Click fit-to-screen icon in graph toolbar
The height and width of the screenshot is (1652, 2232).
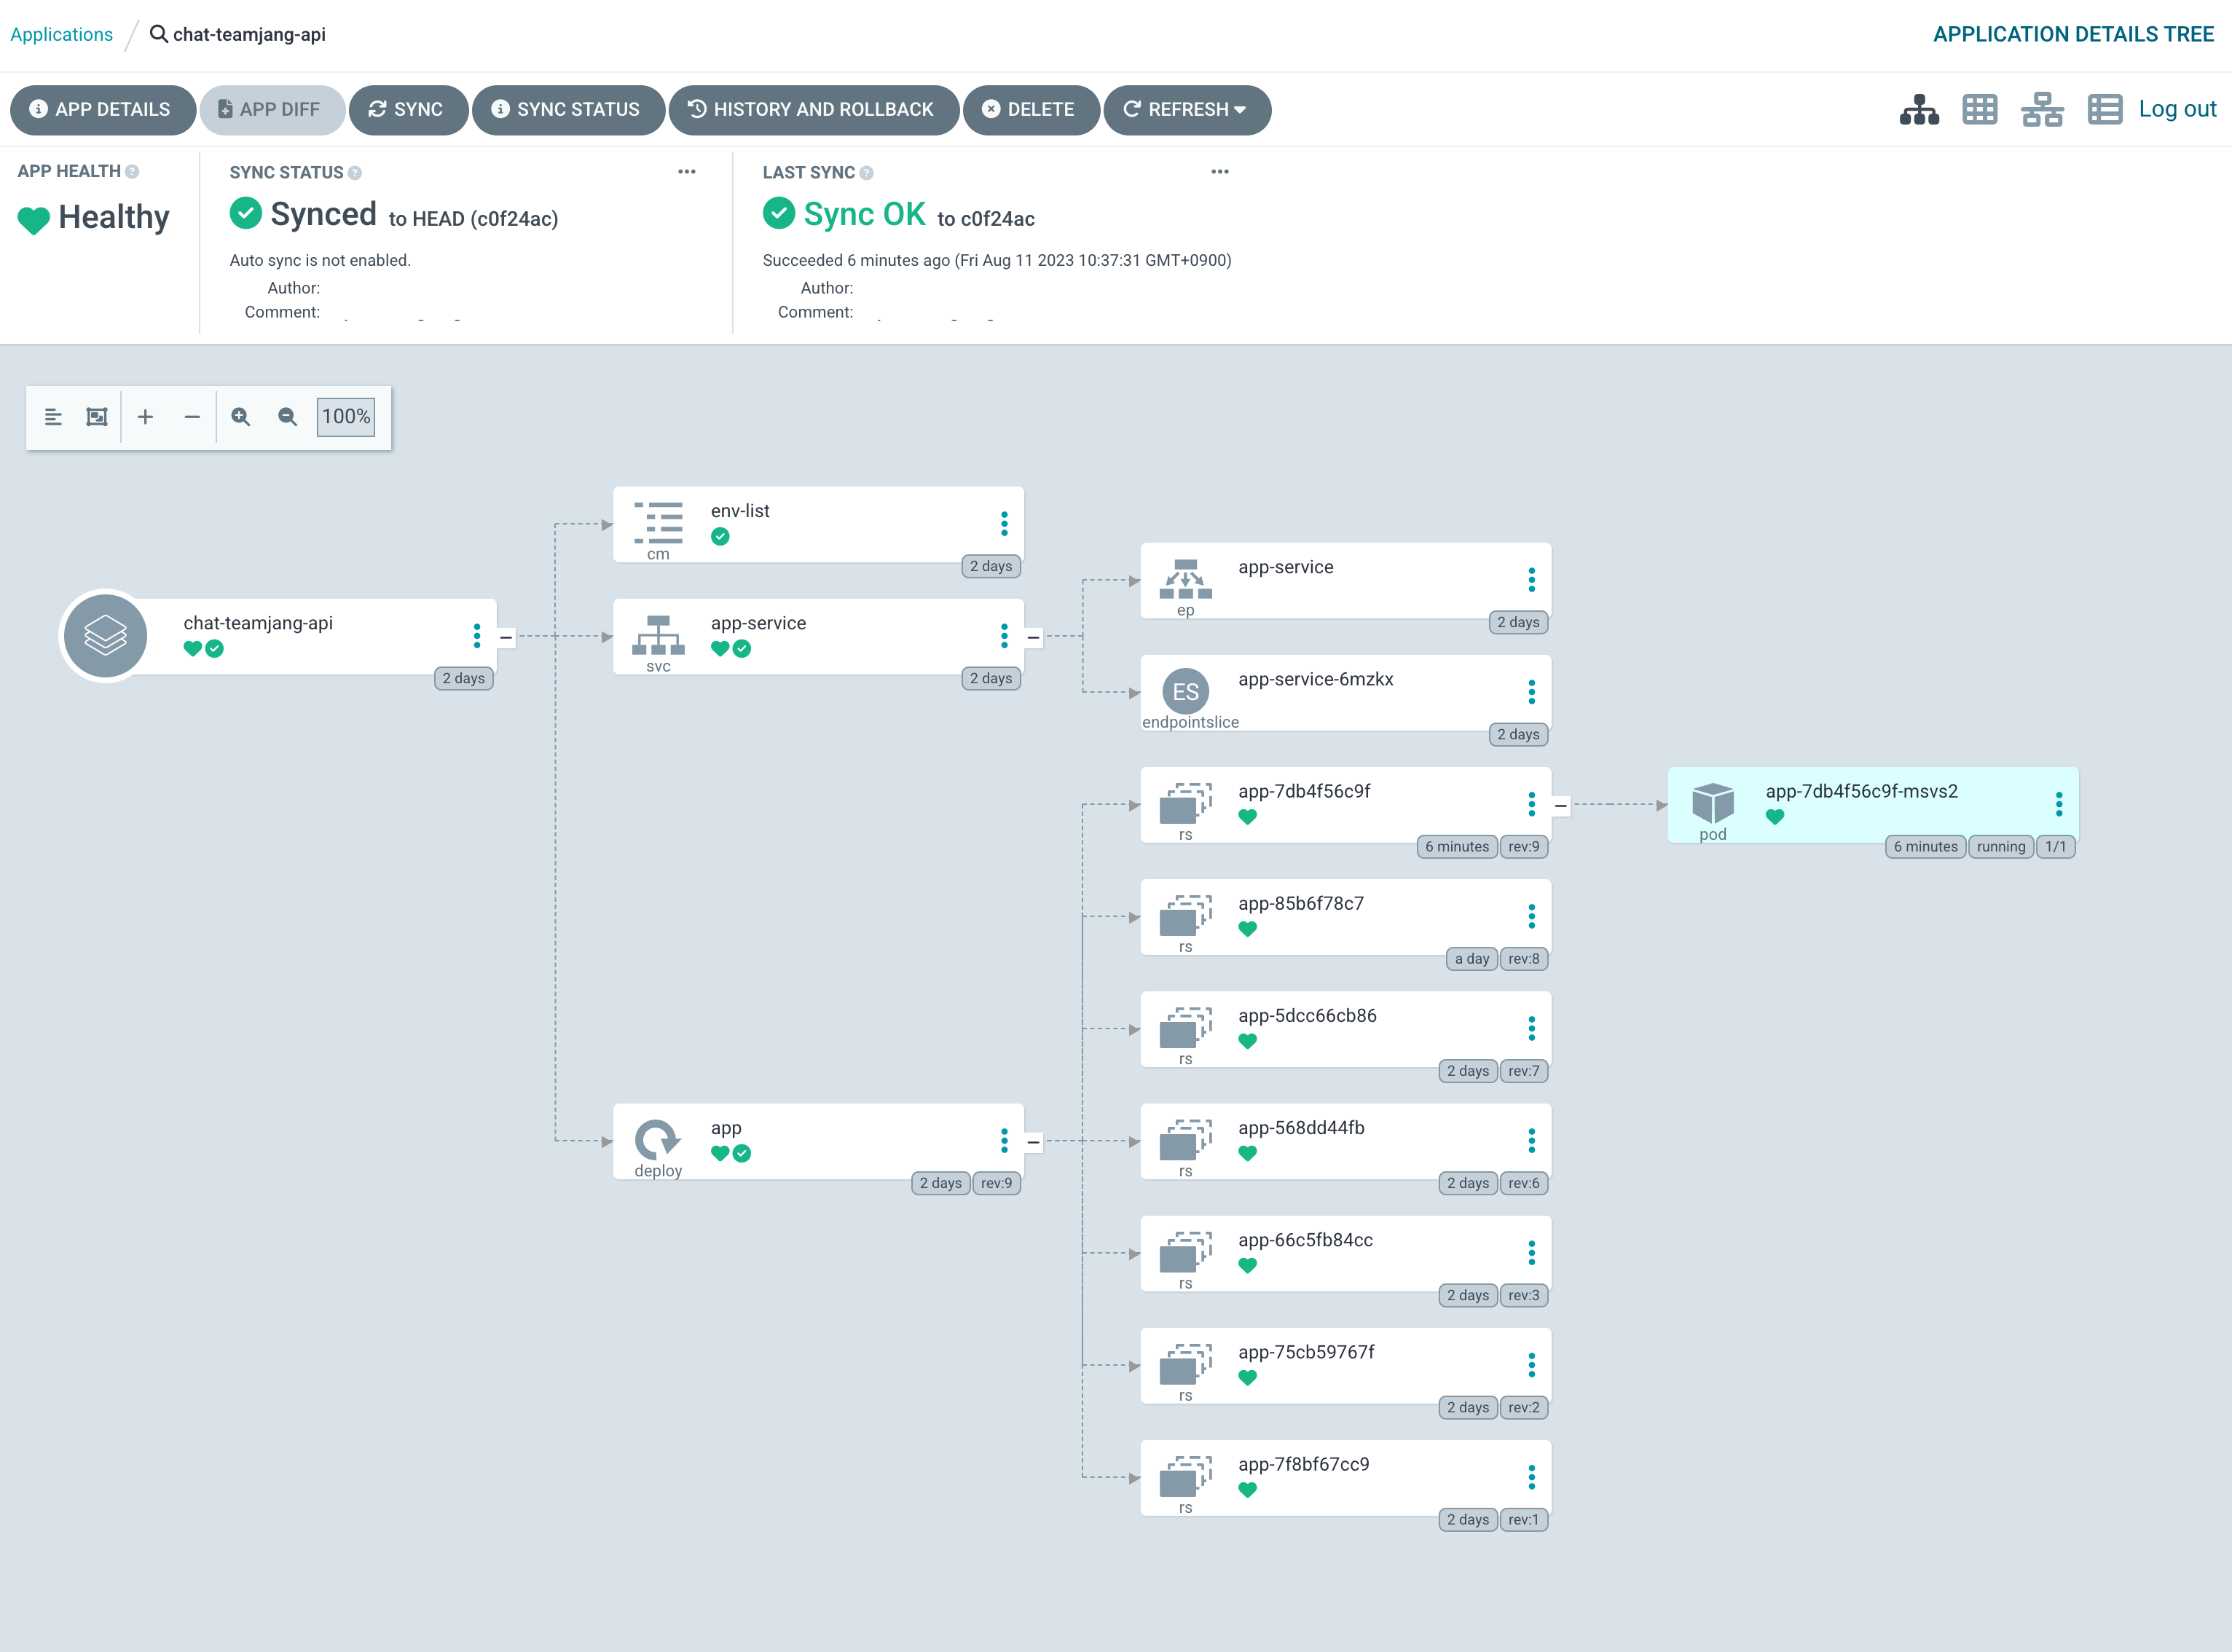(96, 417)
